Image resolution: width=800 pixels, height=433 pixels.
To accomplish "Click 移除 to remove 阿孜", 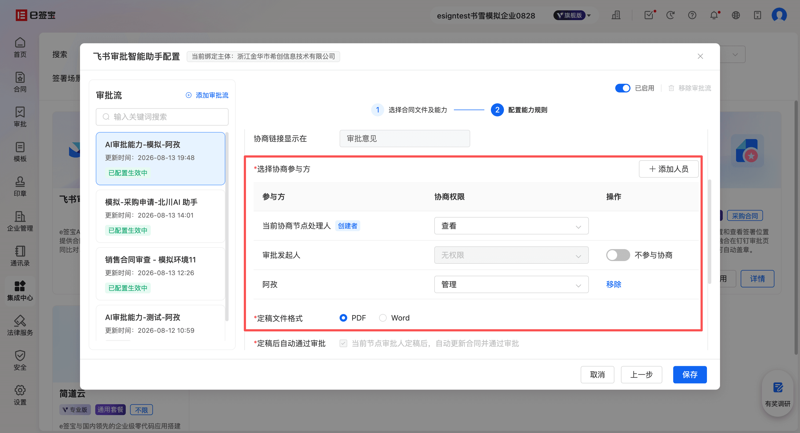I will [x=614, y=284].
